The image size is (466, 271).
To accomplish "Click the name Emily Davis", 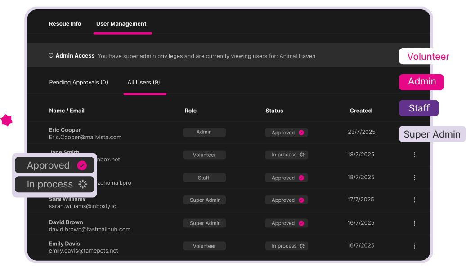I will click(64, 244).
